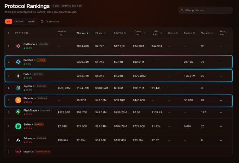Click the Imperial protocol name
239x163 pixels.
click(28, 151)
